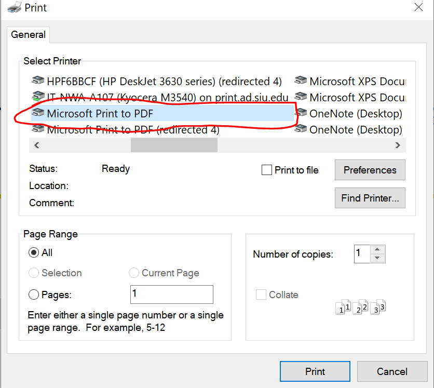Viewport: 434px width, 388px height.
Task: Click the highlighted Microsoft Print to PDF icon
Action: point(38,113)
